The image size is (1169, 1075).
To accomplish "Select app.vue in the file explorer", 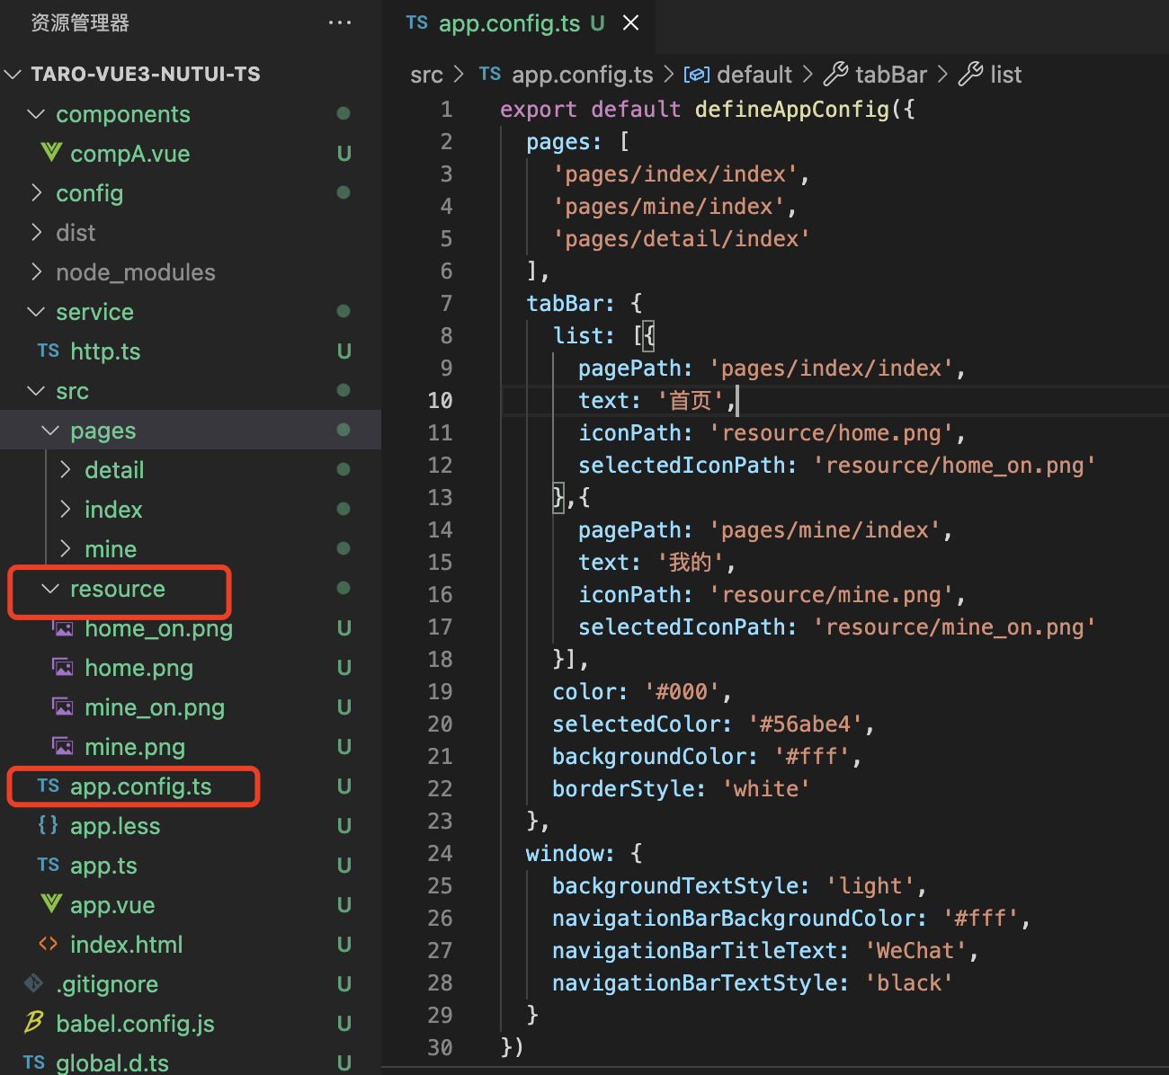I will tap(112, 905).
